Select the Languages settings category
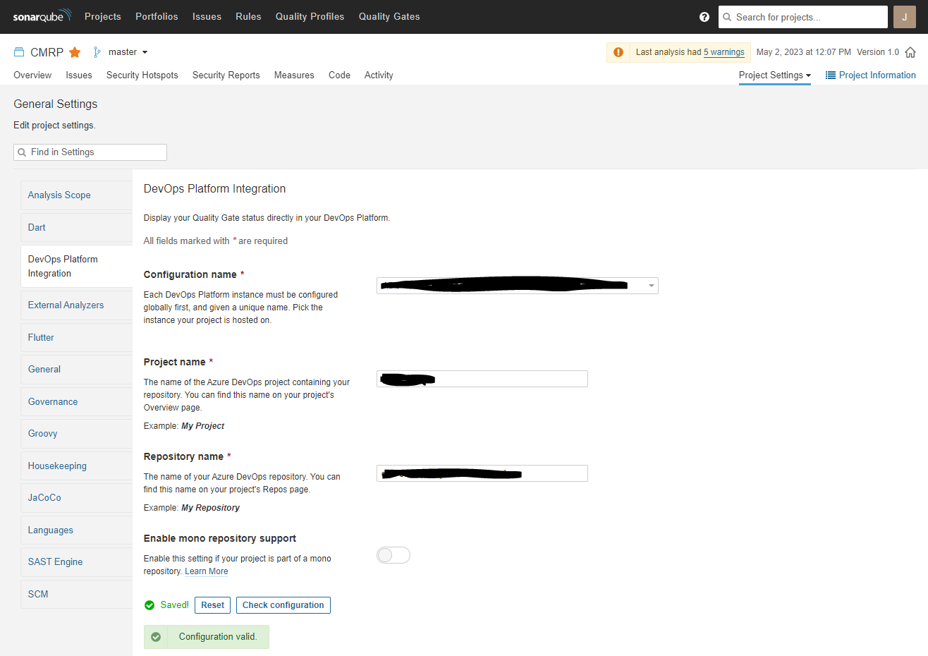The width and height of the screenshot is (928, 656). coord(76,530)
